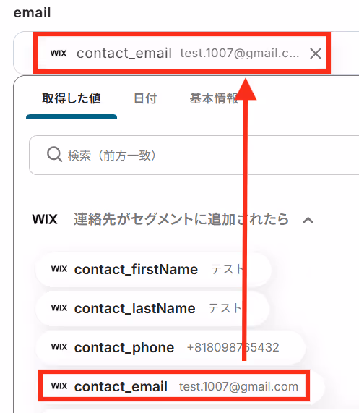
Task: Choose contact_phone +818098765432 value
Action: [x=170, y=347]
